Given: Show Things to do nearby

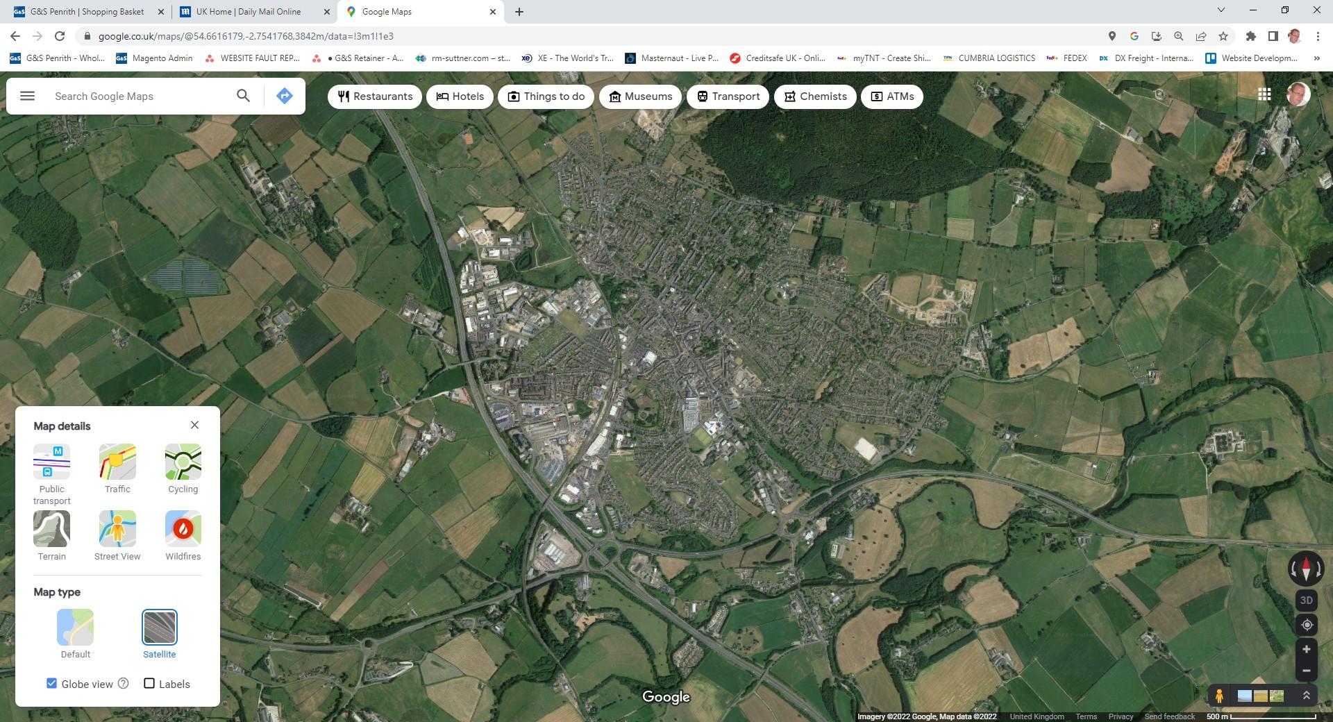Looking at the screenshot, I should pos(546,96).
